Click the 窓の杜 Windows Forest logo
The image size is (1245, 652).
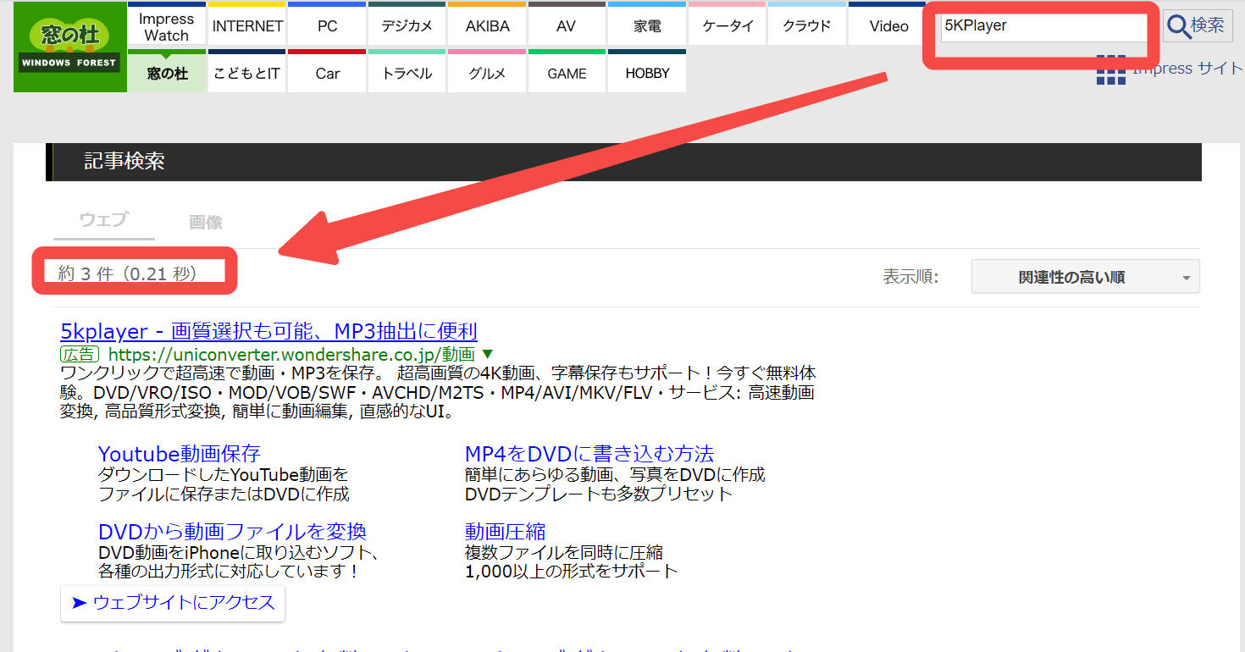point(70,47)
